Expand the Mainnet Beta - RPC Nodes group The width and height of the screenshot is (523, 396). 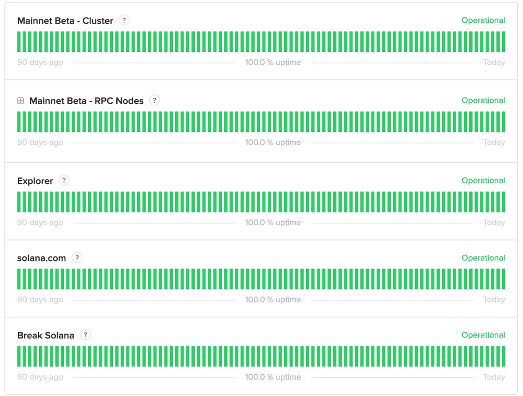[21, 100]
